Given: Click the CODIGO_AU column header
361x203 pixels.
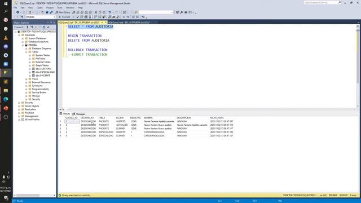Looking at the screenshot, I should click(72, 118).
